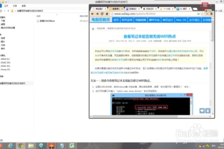
Task: Click the command prompt screenshot in the article
Action: 152,104
